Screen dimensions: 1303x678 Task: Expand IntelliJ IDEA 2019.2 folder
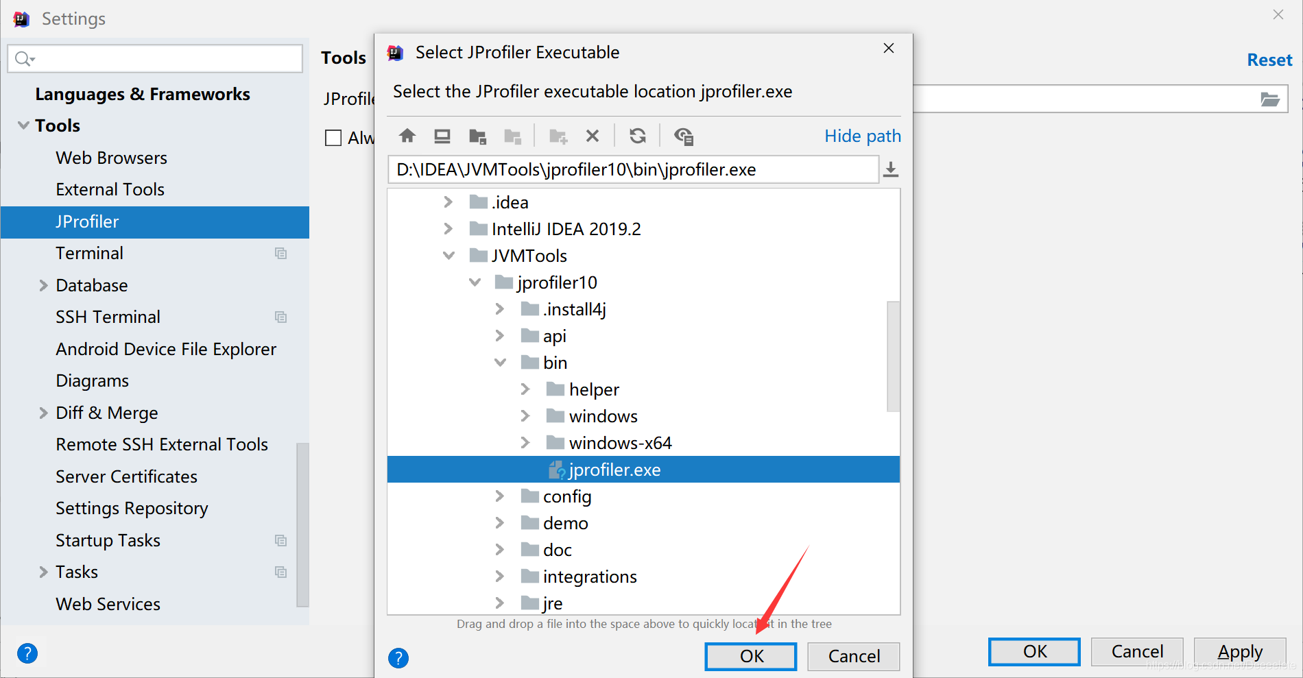(449, 228)
